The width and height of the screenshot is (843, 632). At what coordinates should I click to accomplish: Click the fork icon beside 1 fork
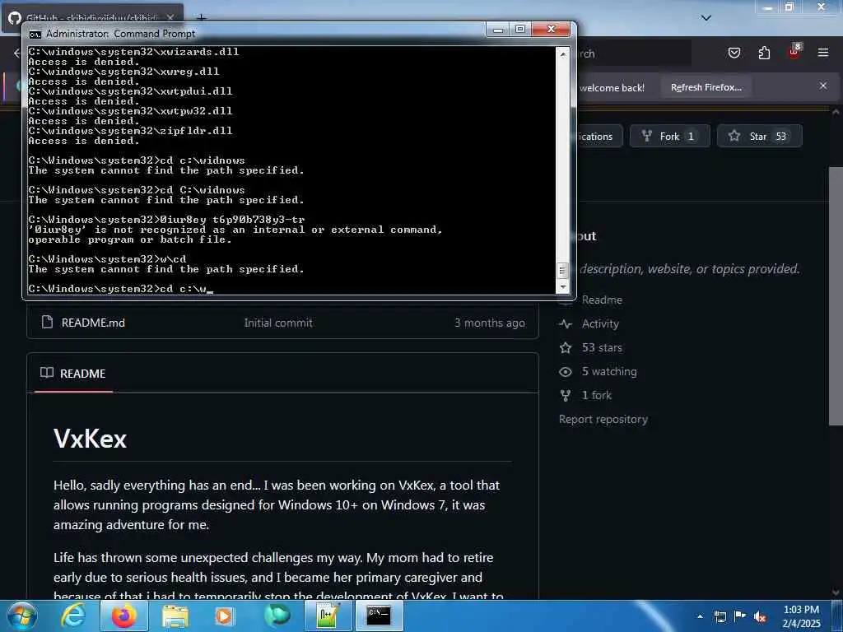pos(565,396)
